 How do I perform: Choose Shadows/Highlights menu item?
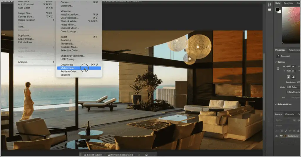[79, 56]
